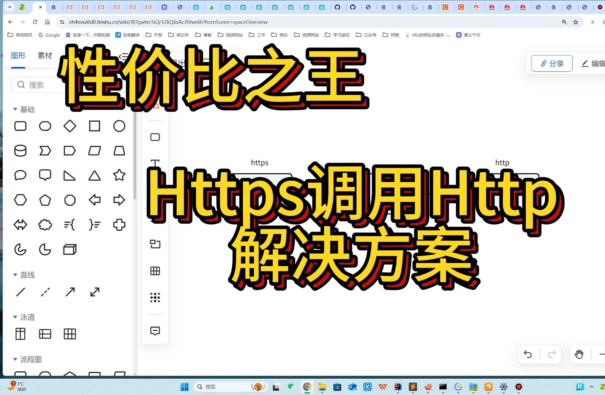Viewport: 605px width, 395px height.
Task: Select the Comment tool at toolbar bottom
Action: click(x=155, y=331)
